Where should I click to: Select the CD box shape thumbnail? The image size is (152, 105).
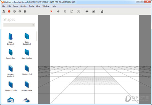(x=11, y=100)
